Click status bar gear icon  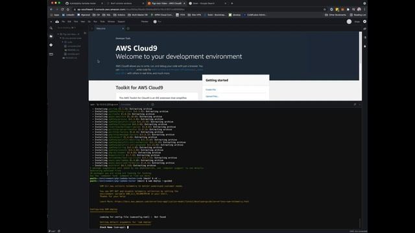59,231
